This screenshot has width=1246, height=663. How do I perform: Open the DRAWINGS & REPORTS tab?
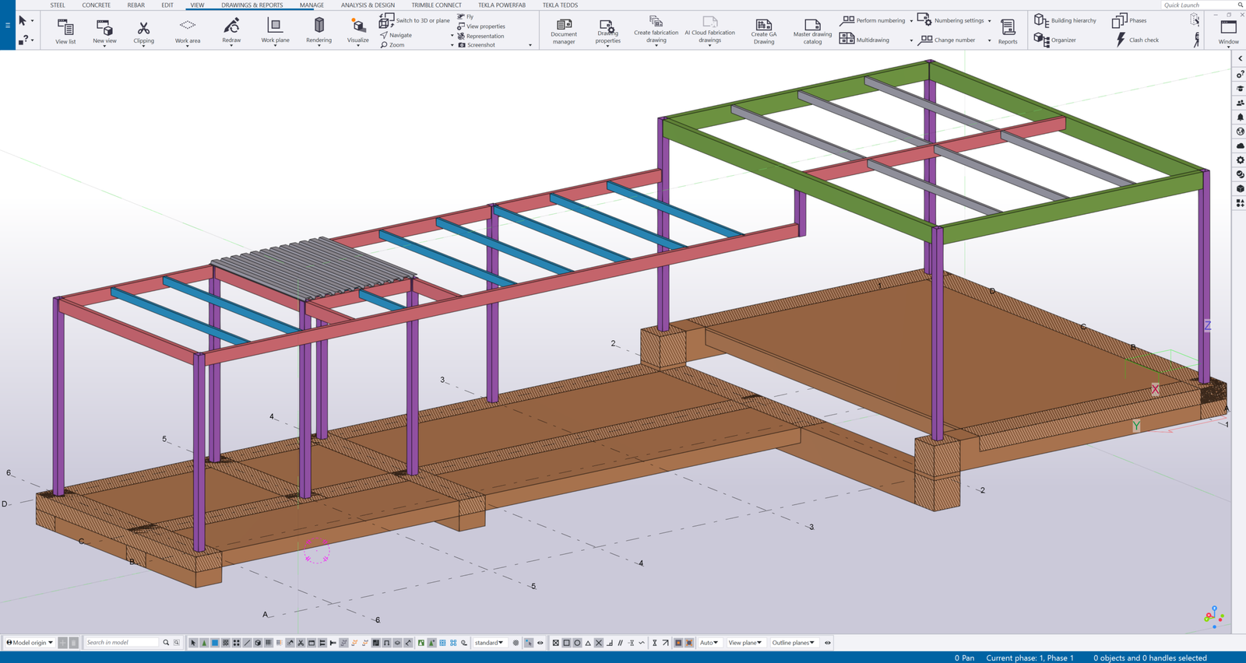[252, 5]
